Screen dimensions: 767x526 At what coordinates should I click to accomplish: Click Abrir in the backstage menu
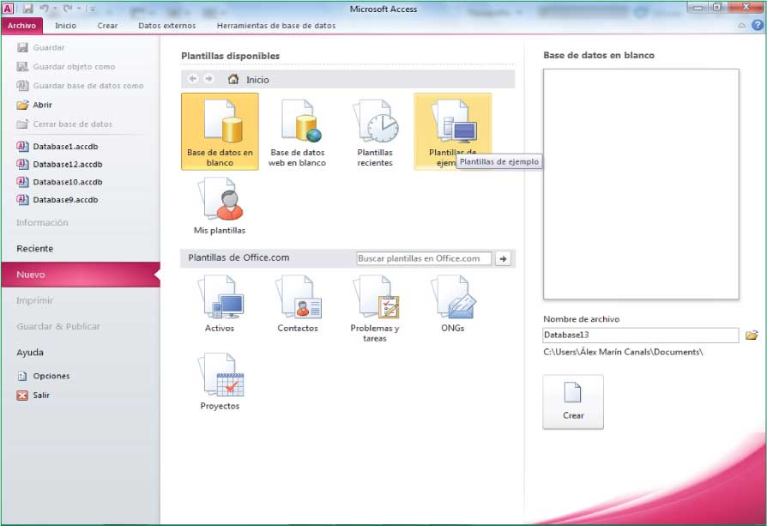pyautogui.click(x=34, y=105)
